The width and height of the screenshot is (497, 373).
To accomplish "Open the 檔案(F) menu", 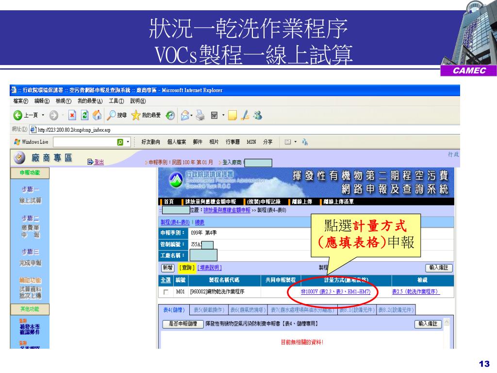I will pos(20,101).
